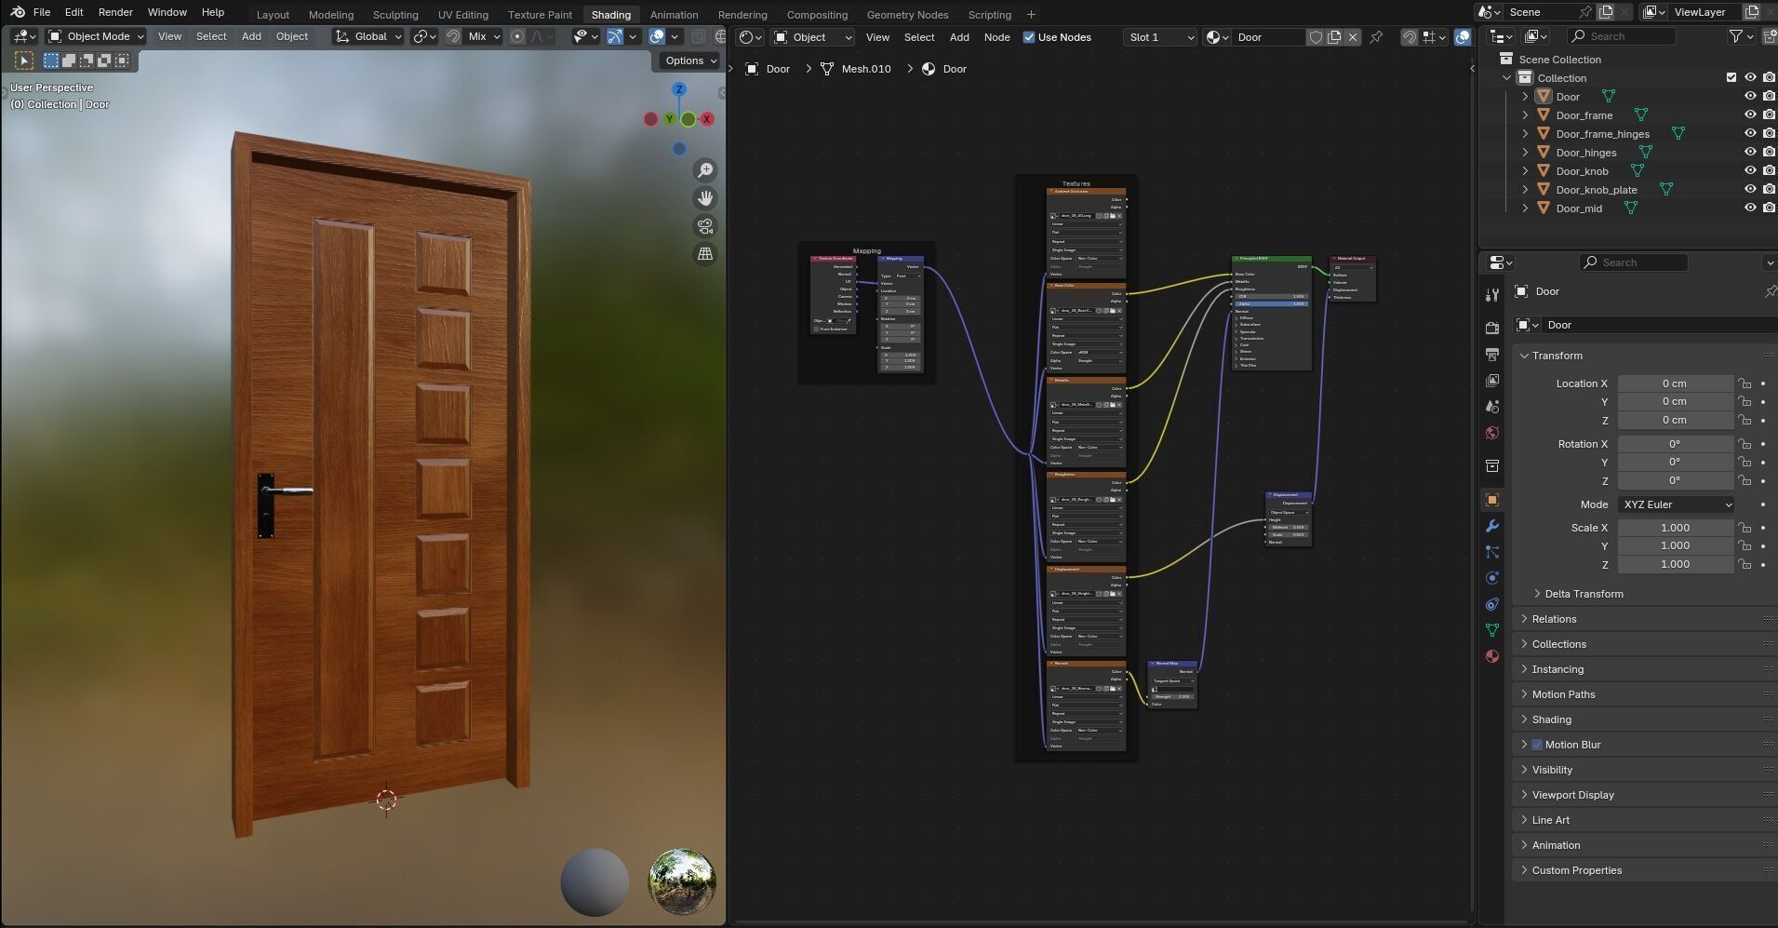Open the World properties tab
The width and height of the screenshot is (1778, 928).
click(1492, 433)
